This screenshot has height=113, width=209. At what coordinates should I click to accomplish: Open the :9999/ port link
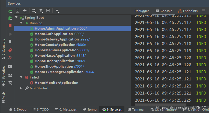(x=85, y=39)
